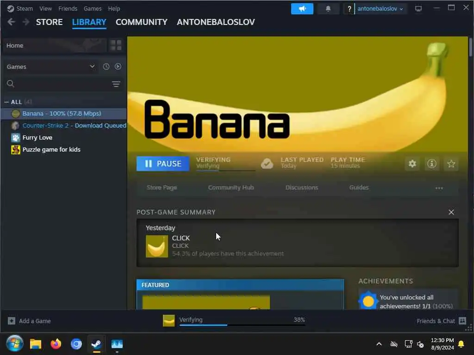Click the cloud sync status icon
474x355 pixels.
click(267, 164)
